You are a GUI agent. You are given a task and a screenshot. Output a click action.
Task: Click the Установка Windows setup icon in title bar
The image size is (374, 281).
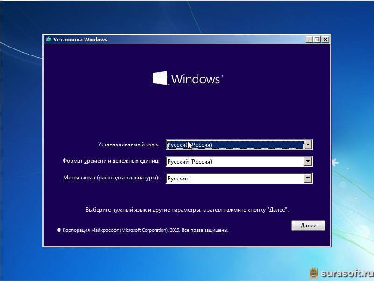tap(49, 39)
